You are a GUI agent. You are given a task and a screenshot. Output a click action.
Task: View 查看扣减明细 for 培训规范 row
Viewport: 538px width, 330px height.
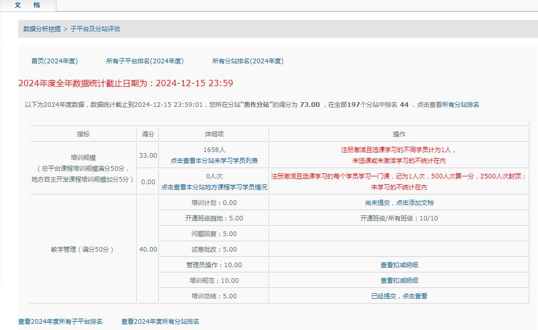click(399, 281)
